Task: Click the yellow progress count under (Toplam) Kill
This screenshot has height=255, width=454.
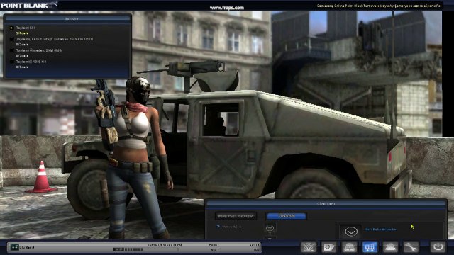Action: (x=22, y=33)
